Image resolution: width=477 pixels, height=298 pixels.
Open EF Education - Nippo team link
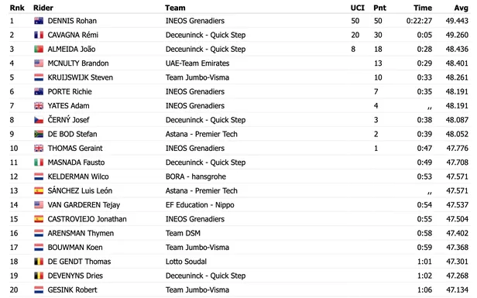tap(200, 205)
